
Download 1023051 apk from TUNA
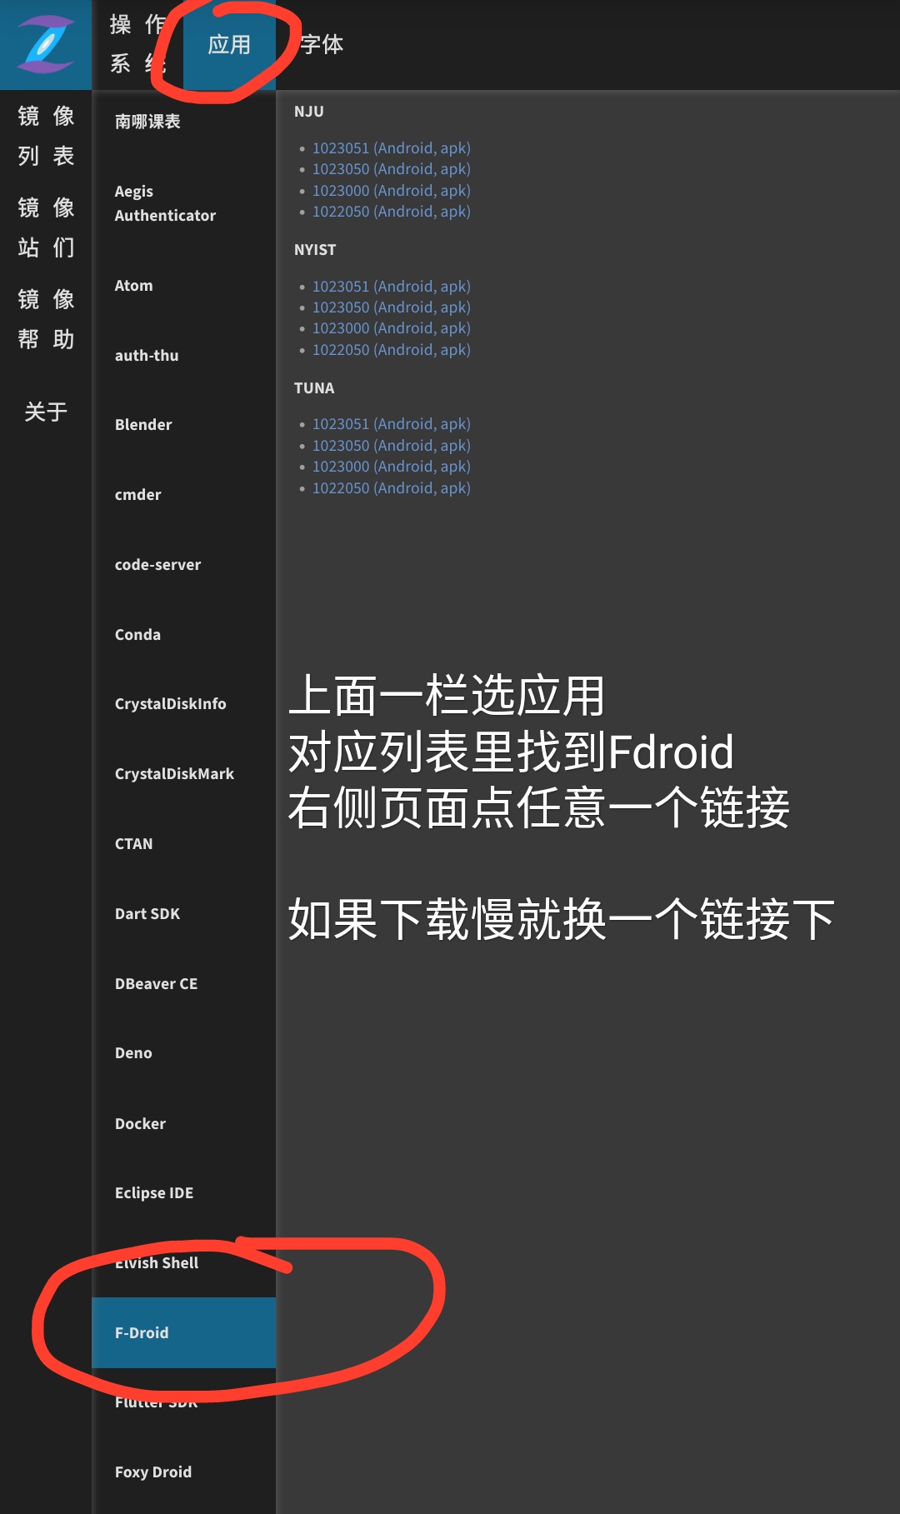click(x=392, y=423)
